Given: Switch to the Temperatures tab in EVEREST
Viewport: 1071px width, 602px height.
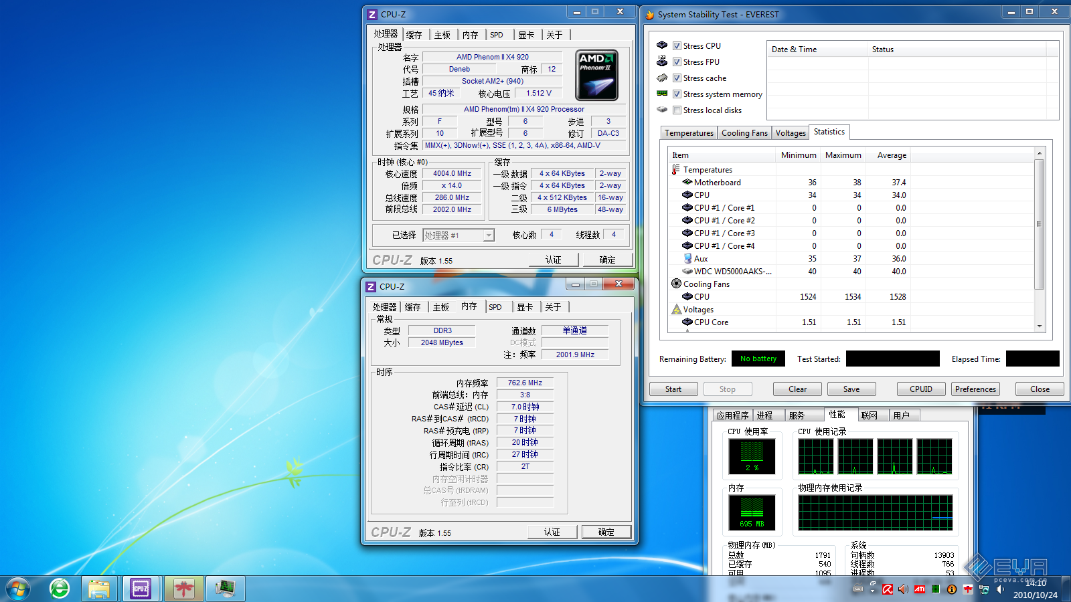Looking at the screenshot, I should pyautogui.click(x=689, y=133).
